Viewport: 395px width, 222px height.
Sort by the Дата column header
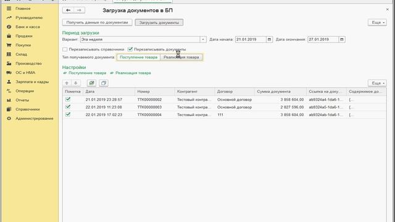click(109, 92)
